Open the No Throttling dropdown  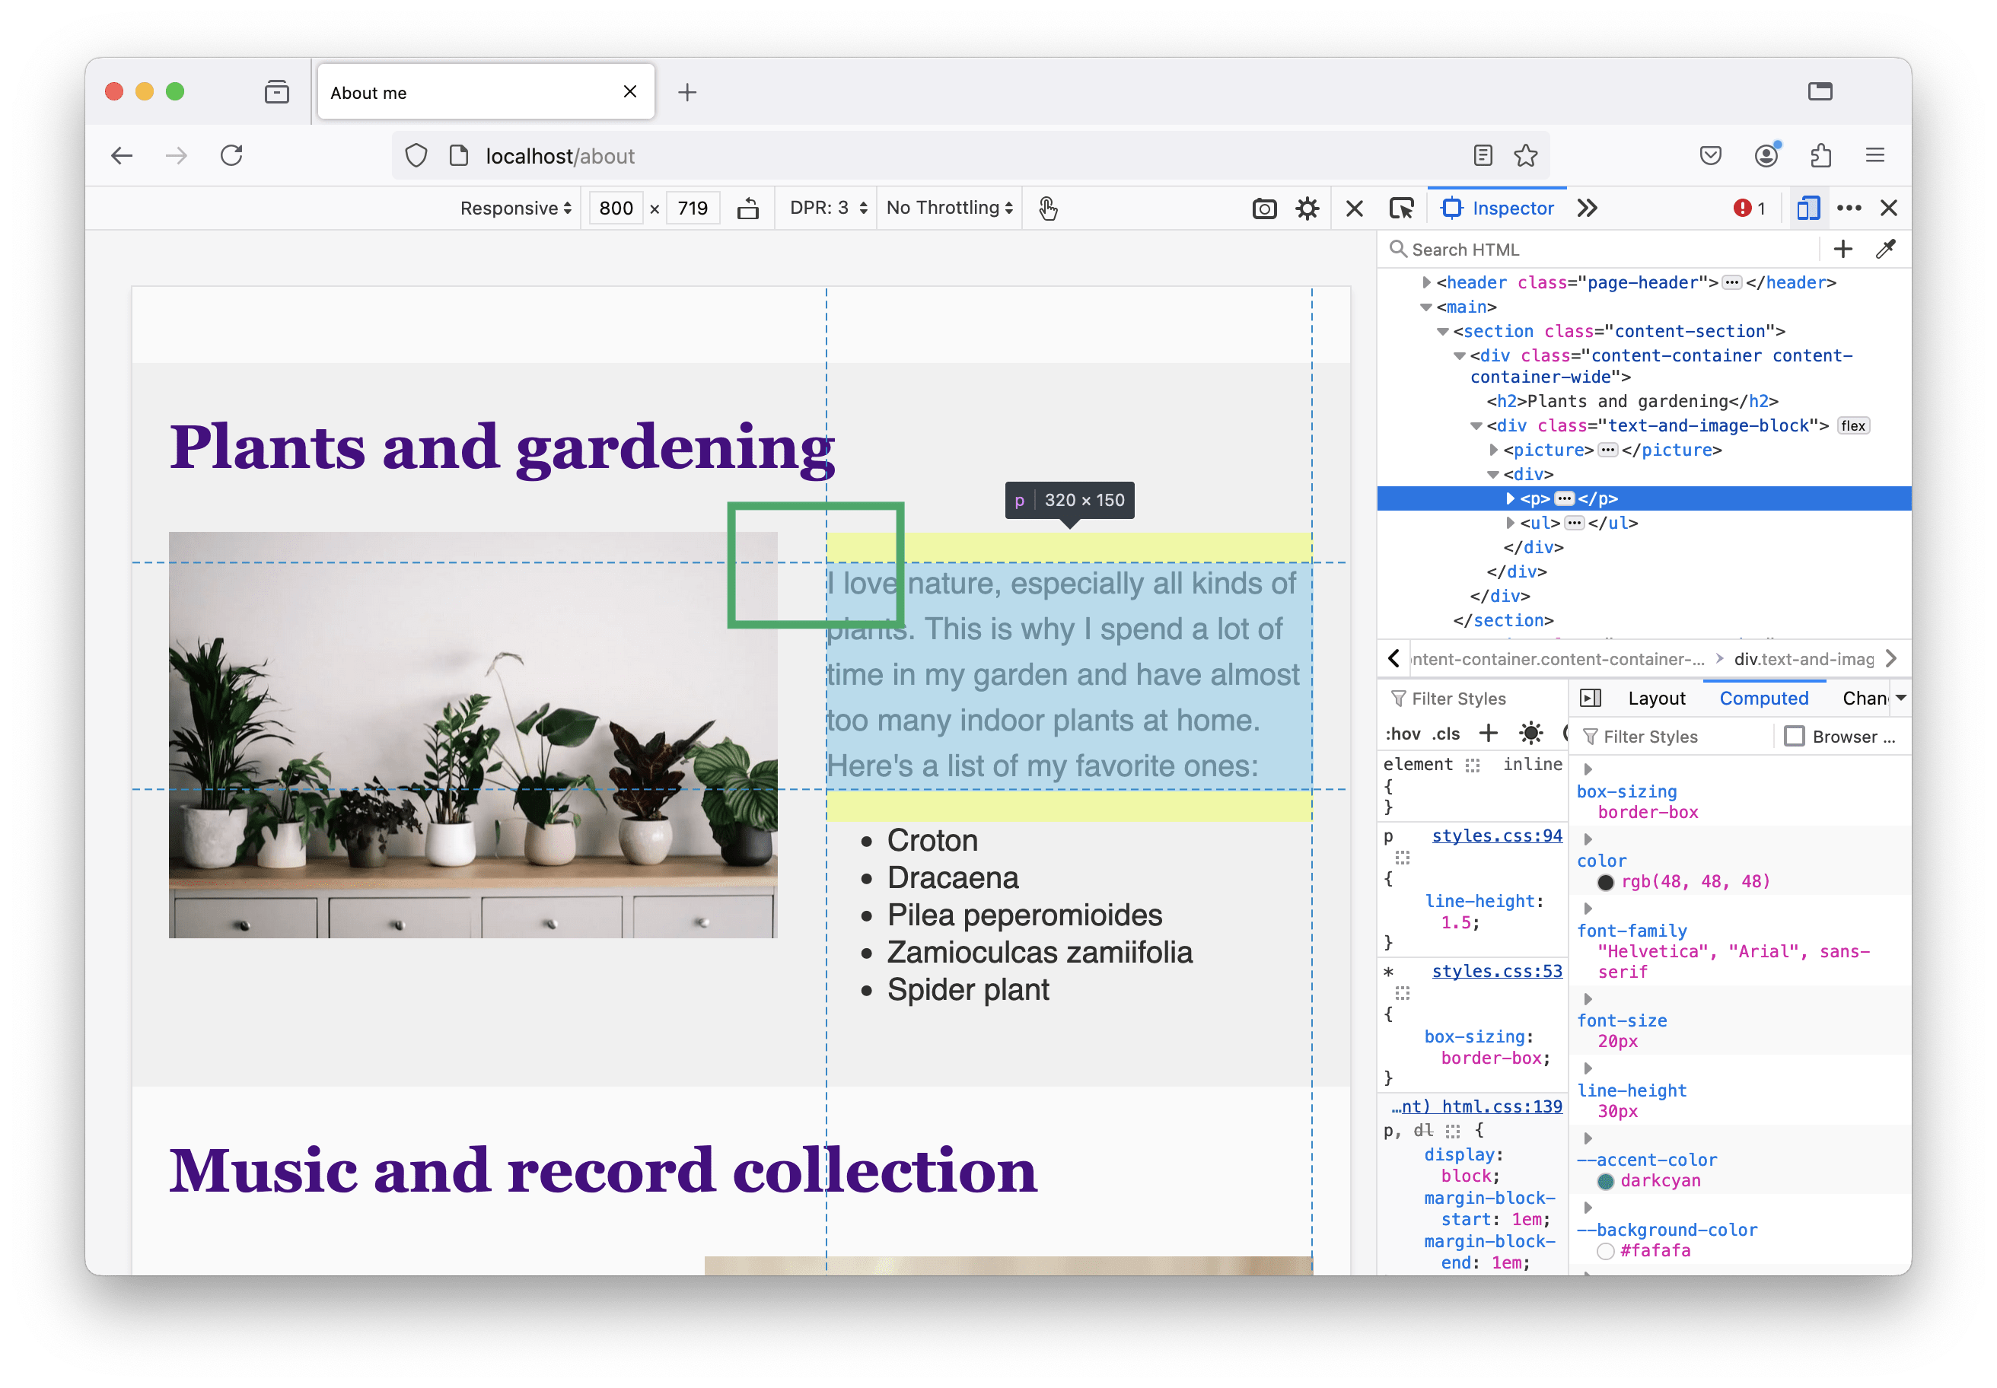pyautogui.click(x=949, y=209)
